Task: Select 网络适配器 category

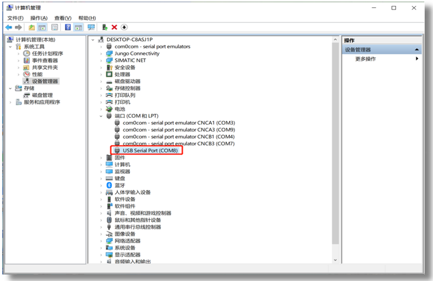Action: coord(127,241)
